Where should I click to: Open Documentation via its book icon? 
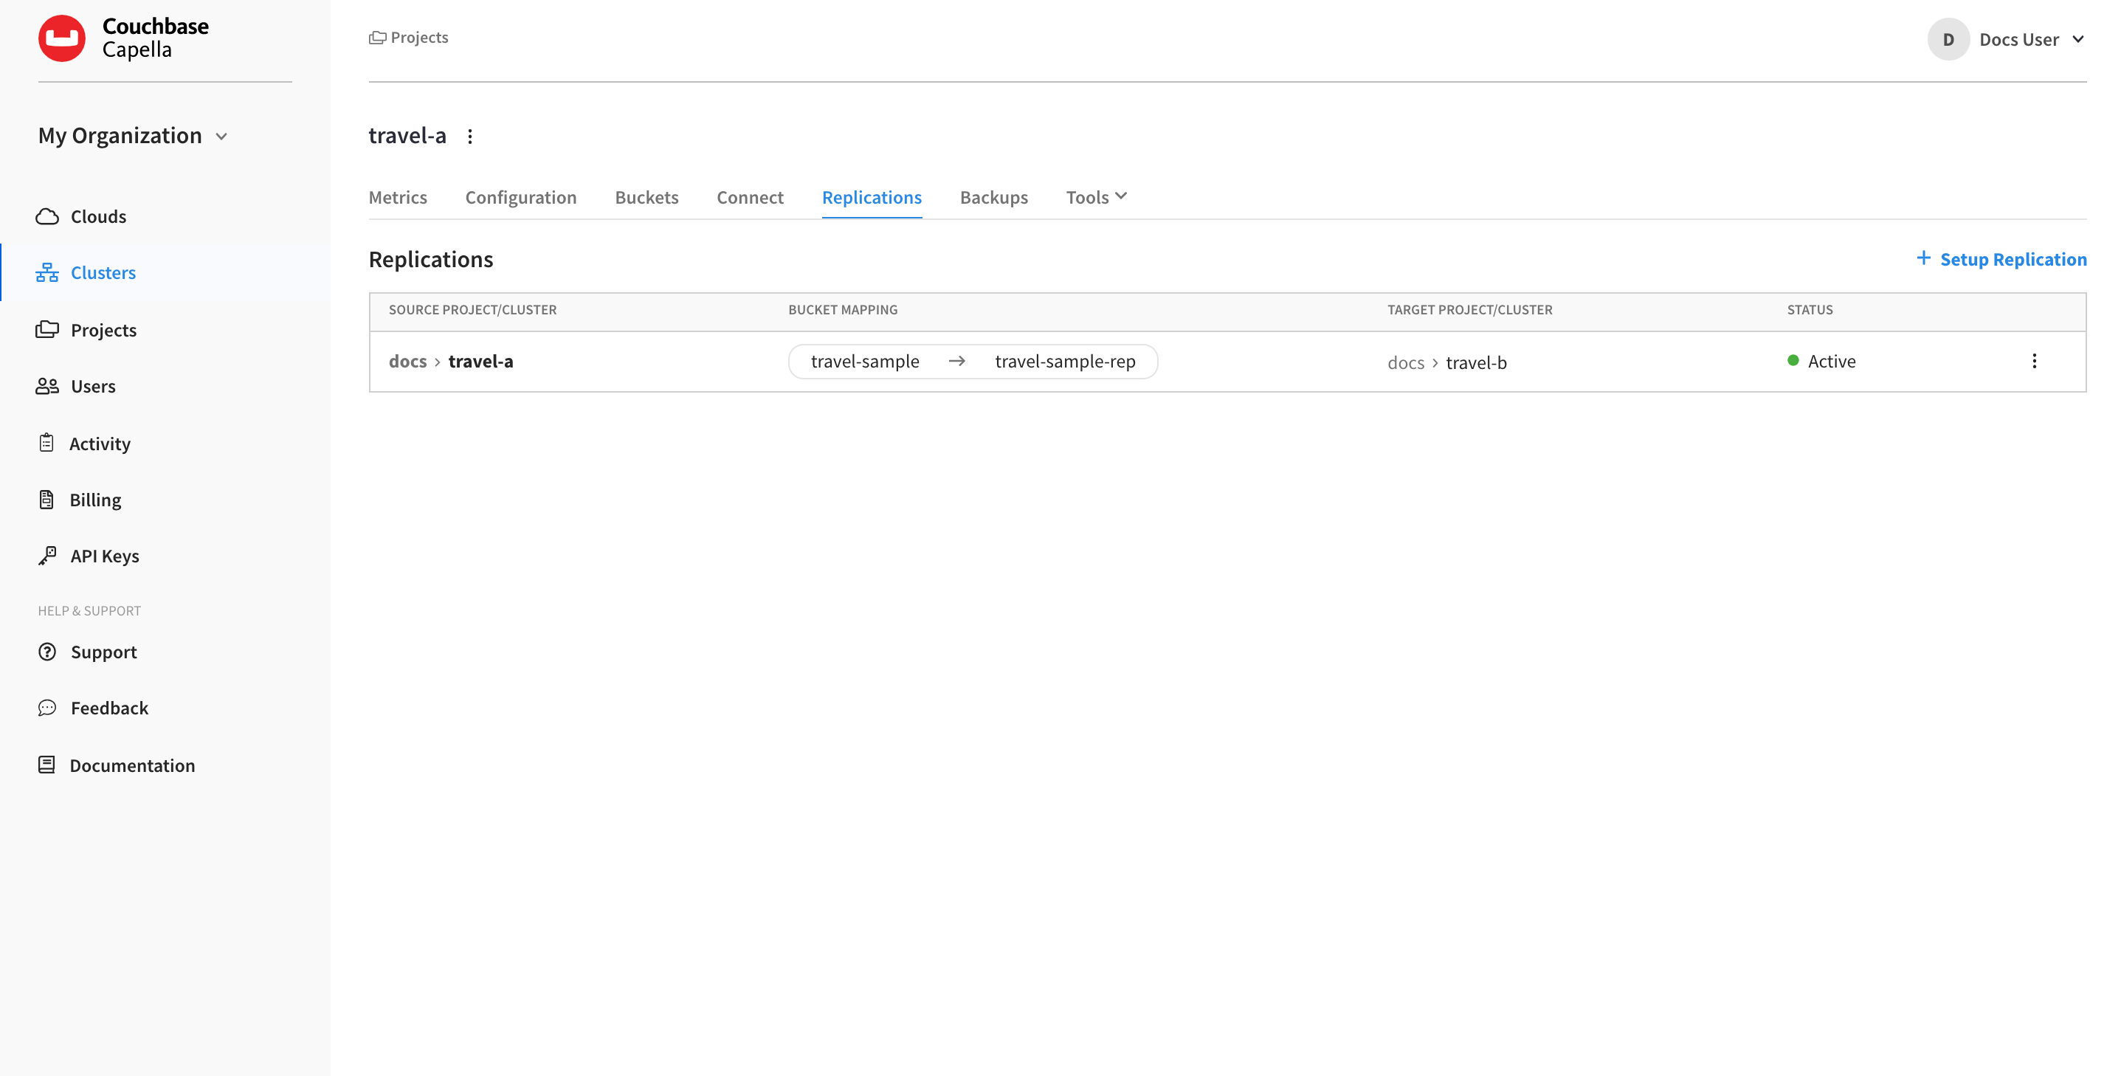pyautogui.click(x=47, y=764)
